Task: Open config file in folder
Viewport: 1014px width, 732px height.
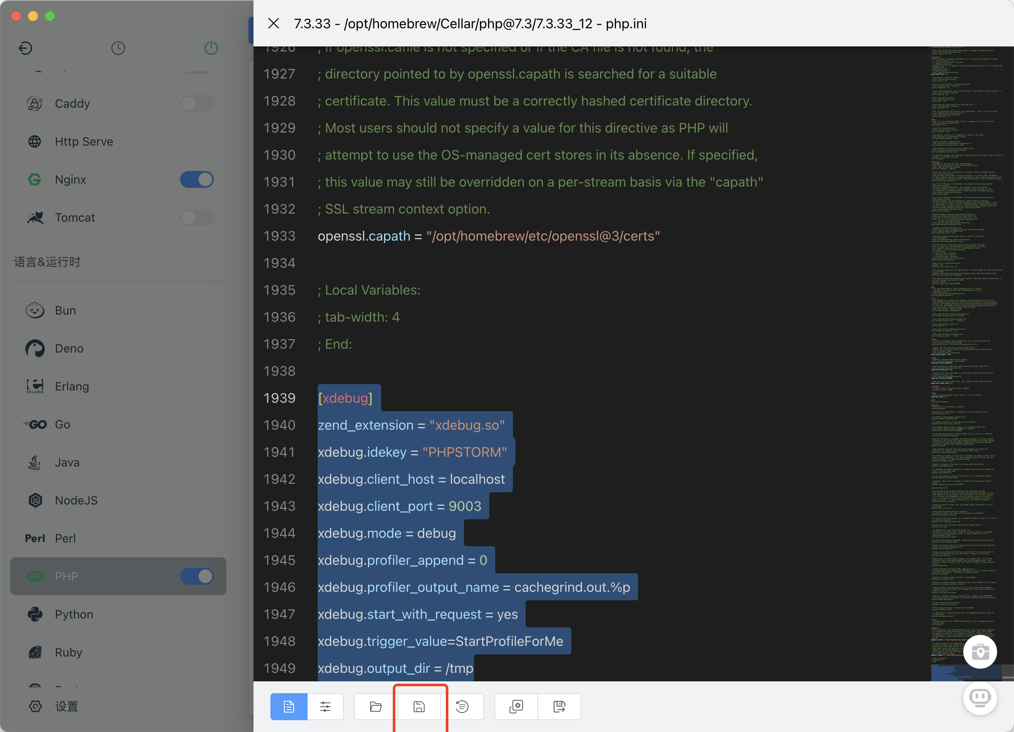Action: coord(376,707)
